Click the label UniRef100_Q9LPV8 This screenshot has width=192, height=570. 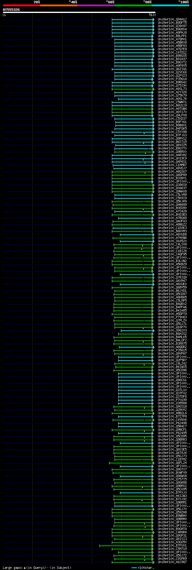click(172, 116)
